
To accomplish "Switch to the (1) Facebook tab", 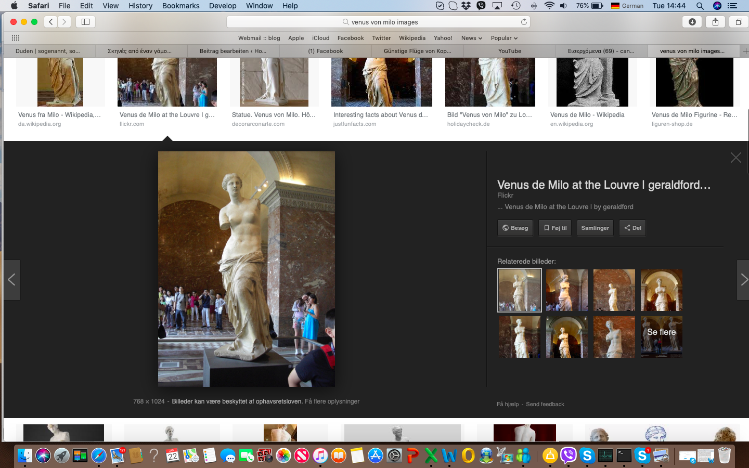I will tap(326, 51).
